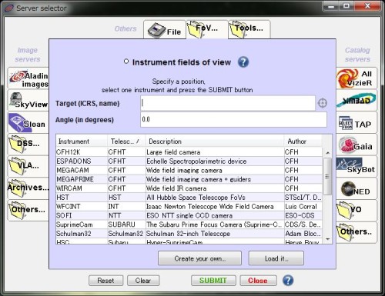Select the Gaia catalog server

coord(357,145)
